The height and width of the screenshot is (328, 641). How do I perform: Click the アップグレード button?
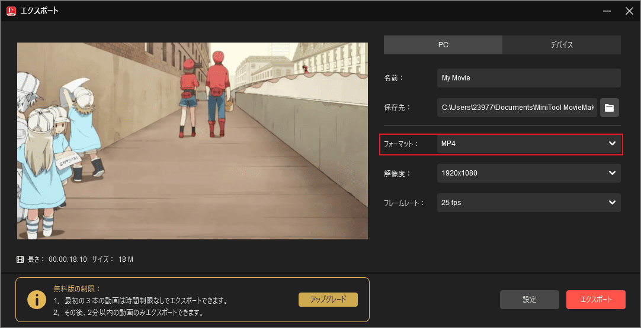click(x=328, y=300)
